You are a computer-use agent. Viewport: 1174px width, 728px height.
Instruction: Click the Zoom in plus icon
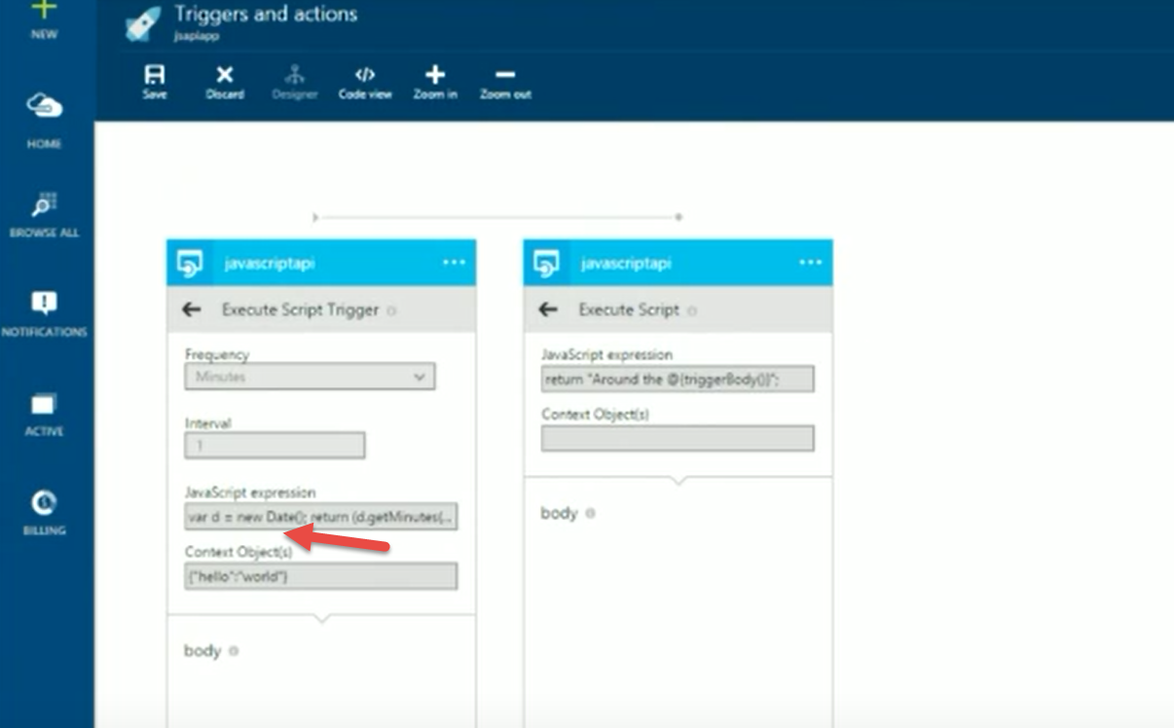(x=435, y=76)
